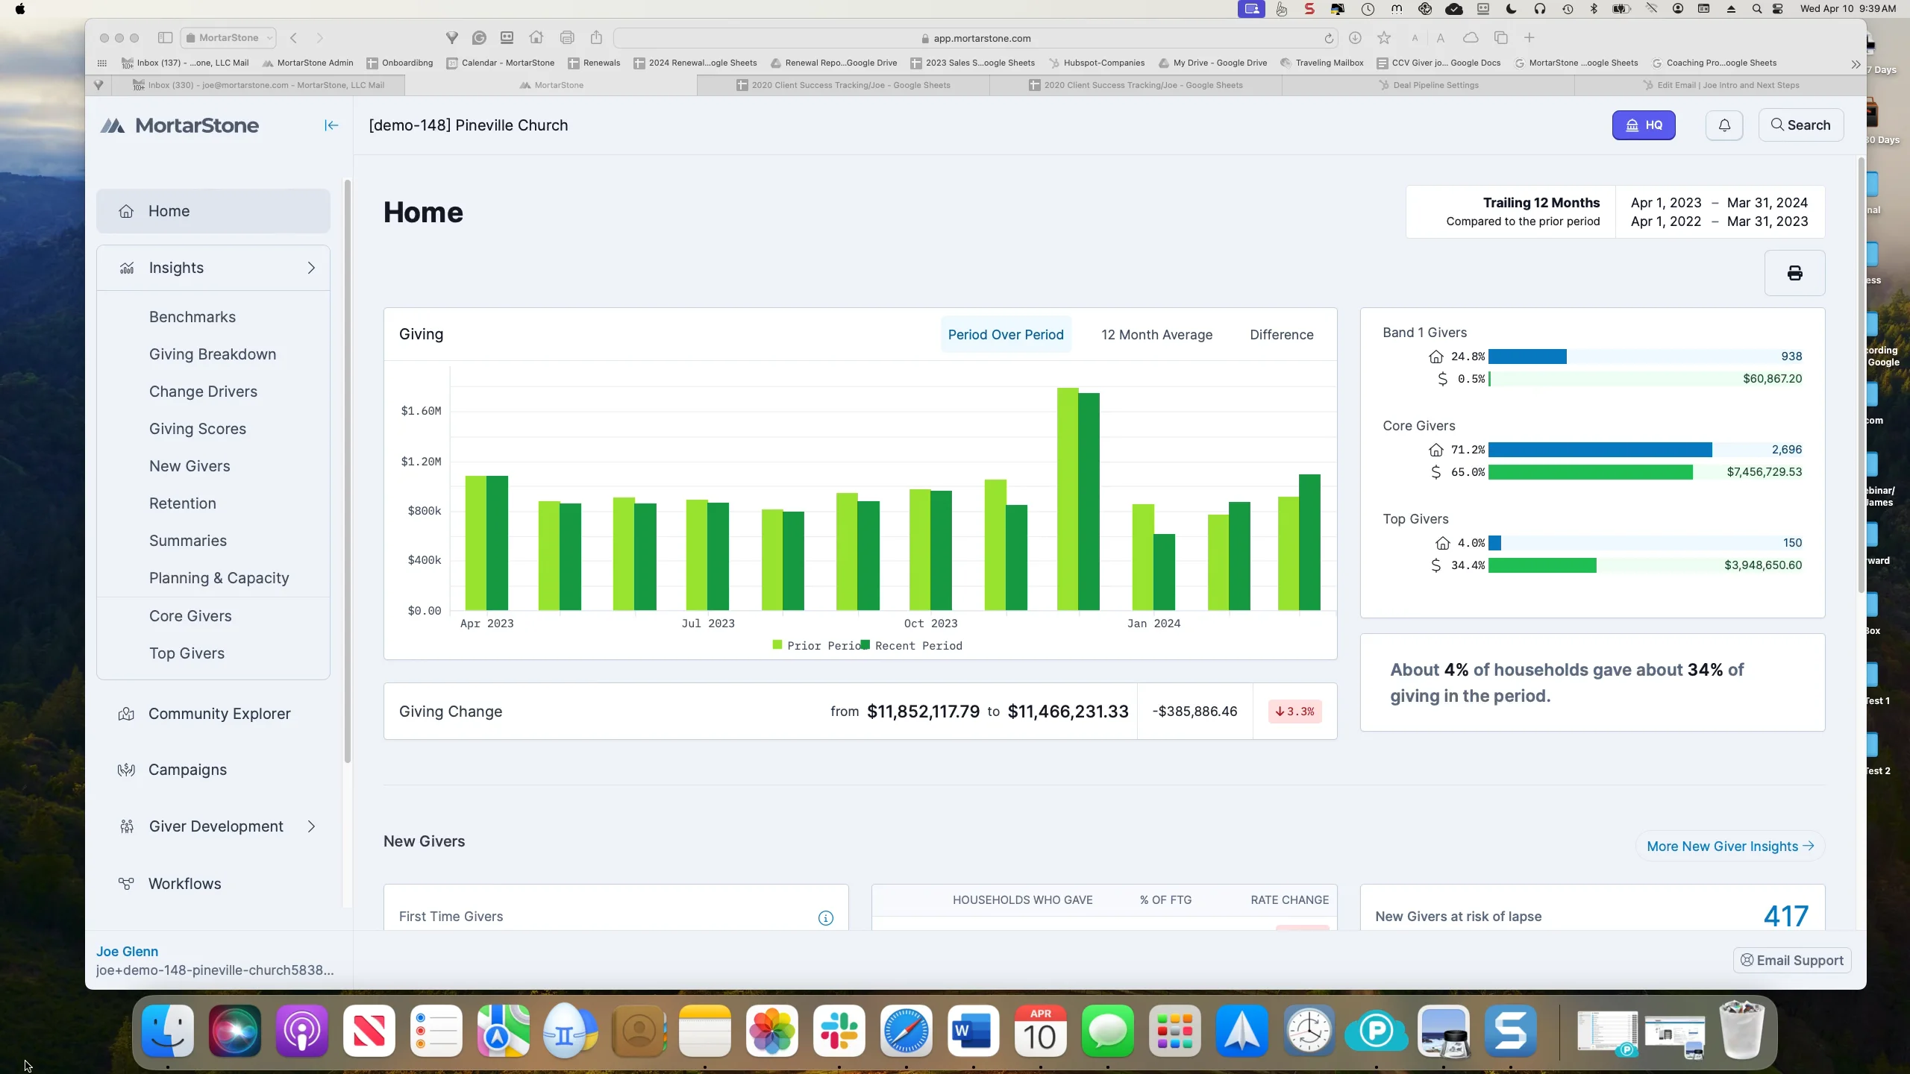Open Spotlight search in menu bar

(x=1756, y=9)
